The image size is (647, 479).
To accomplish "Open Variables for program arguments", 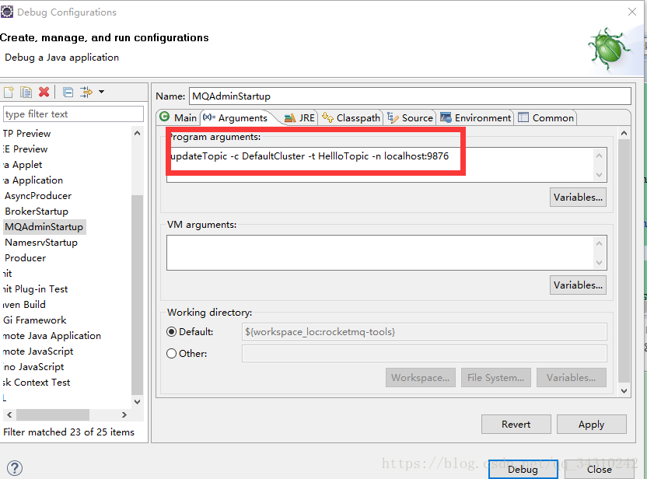I will 578,197.
